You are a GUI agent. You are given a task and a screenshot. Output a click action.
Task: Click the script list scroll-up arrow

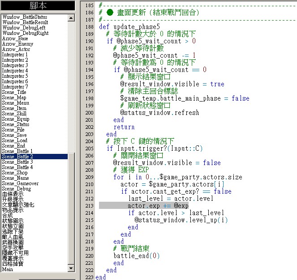click(x=71, y=18)
